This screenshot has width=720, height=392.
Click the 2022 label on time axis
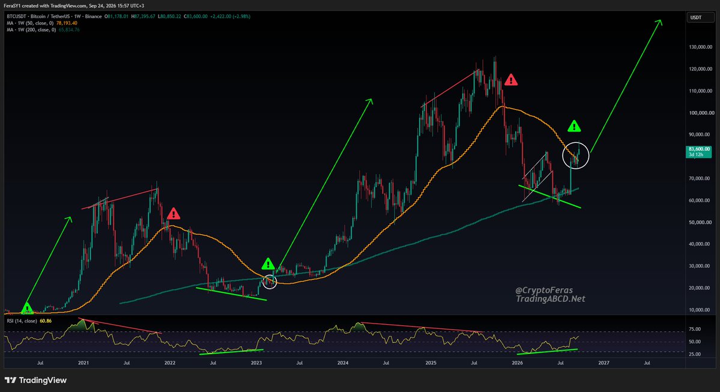pos(170,363)
